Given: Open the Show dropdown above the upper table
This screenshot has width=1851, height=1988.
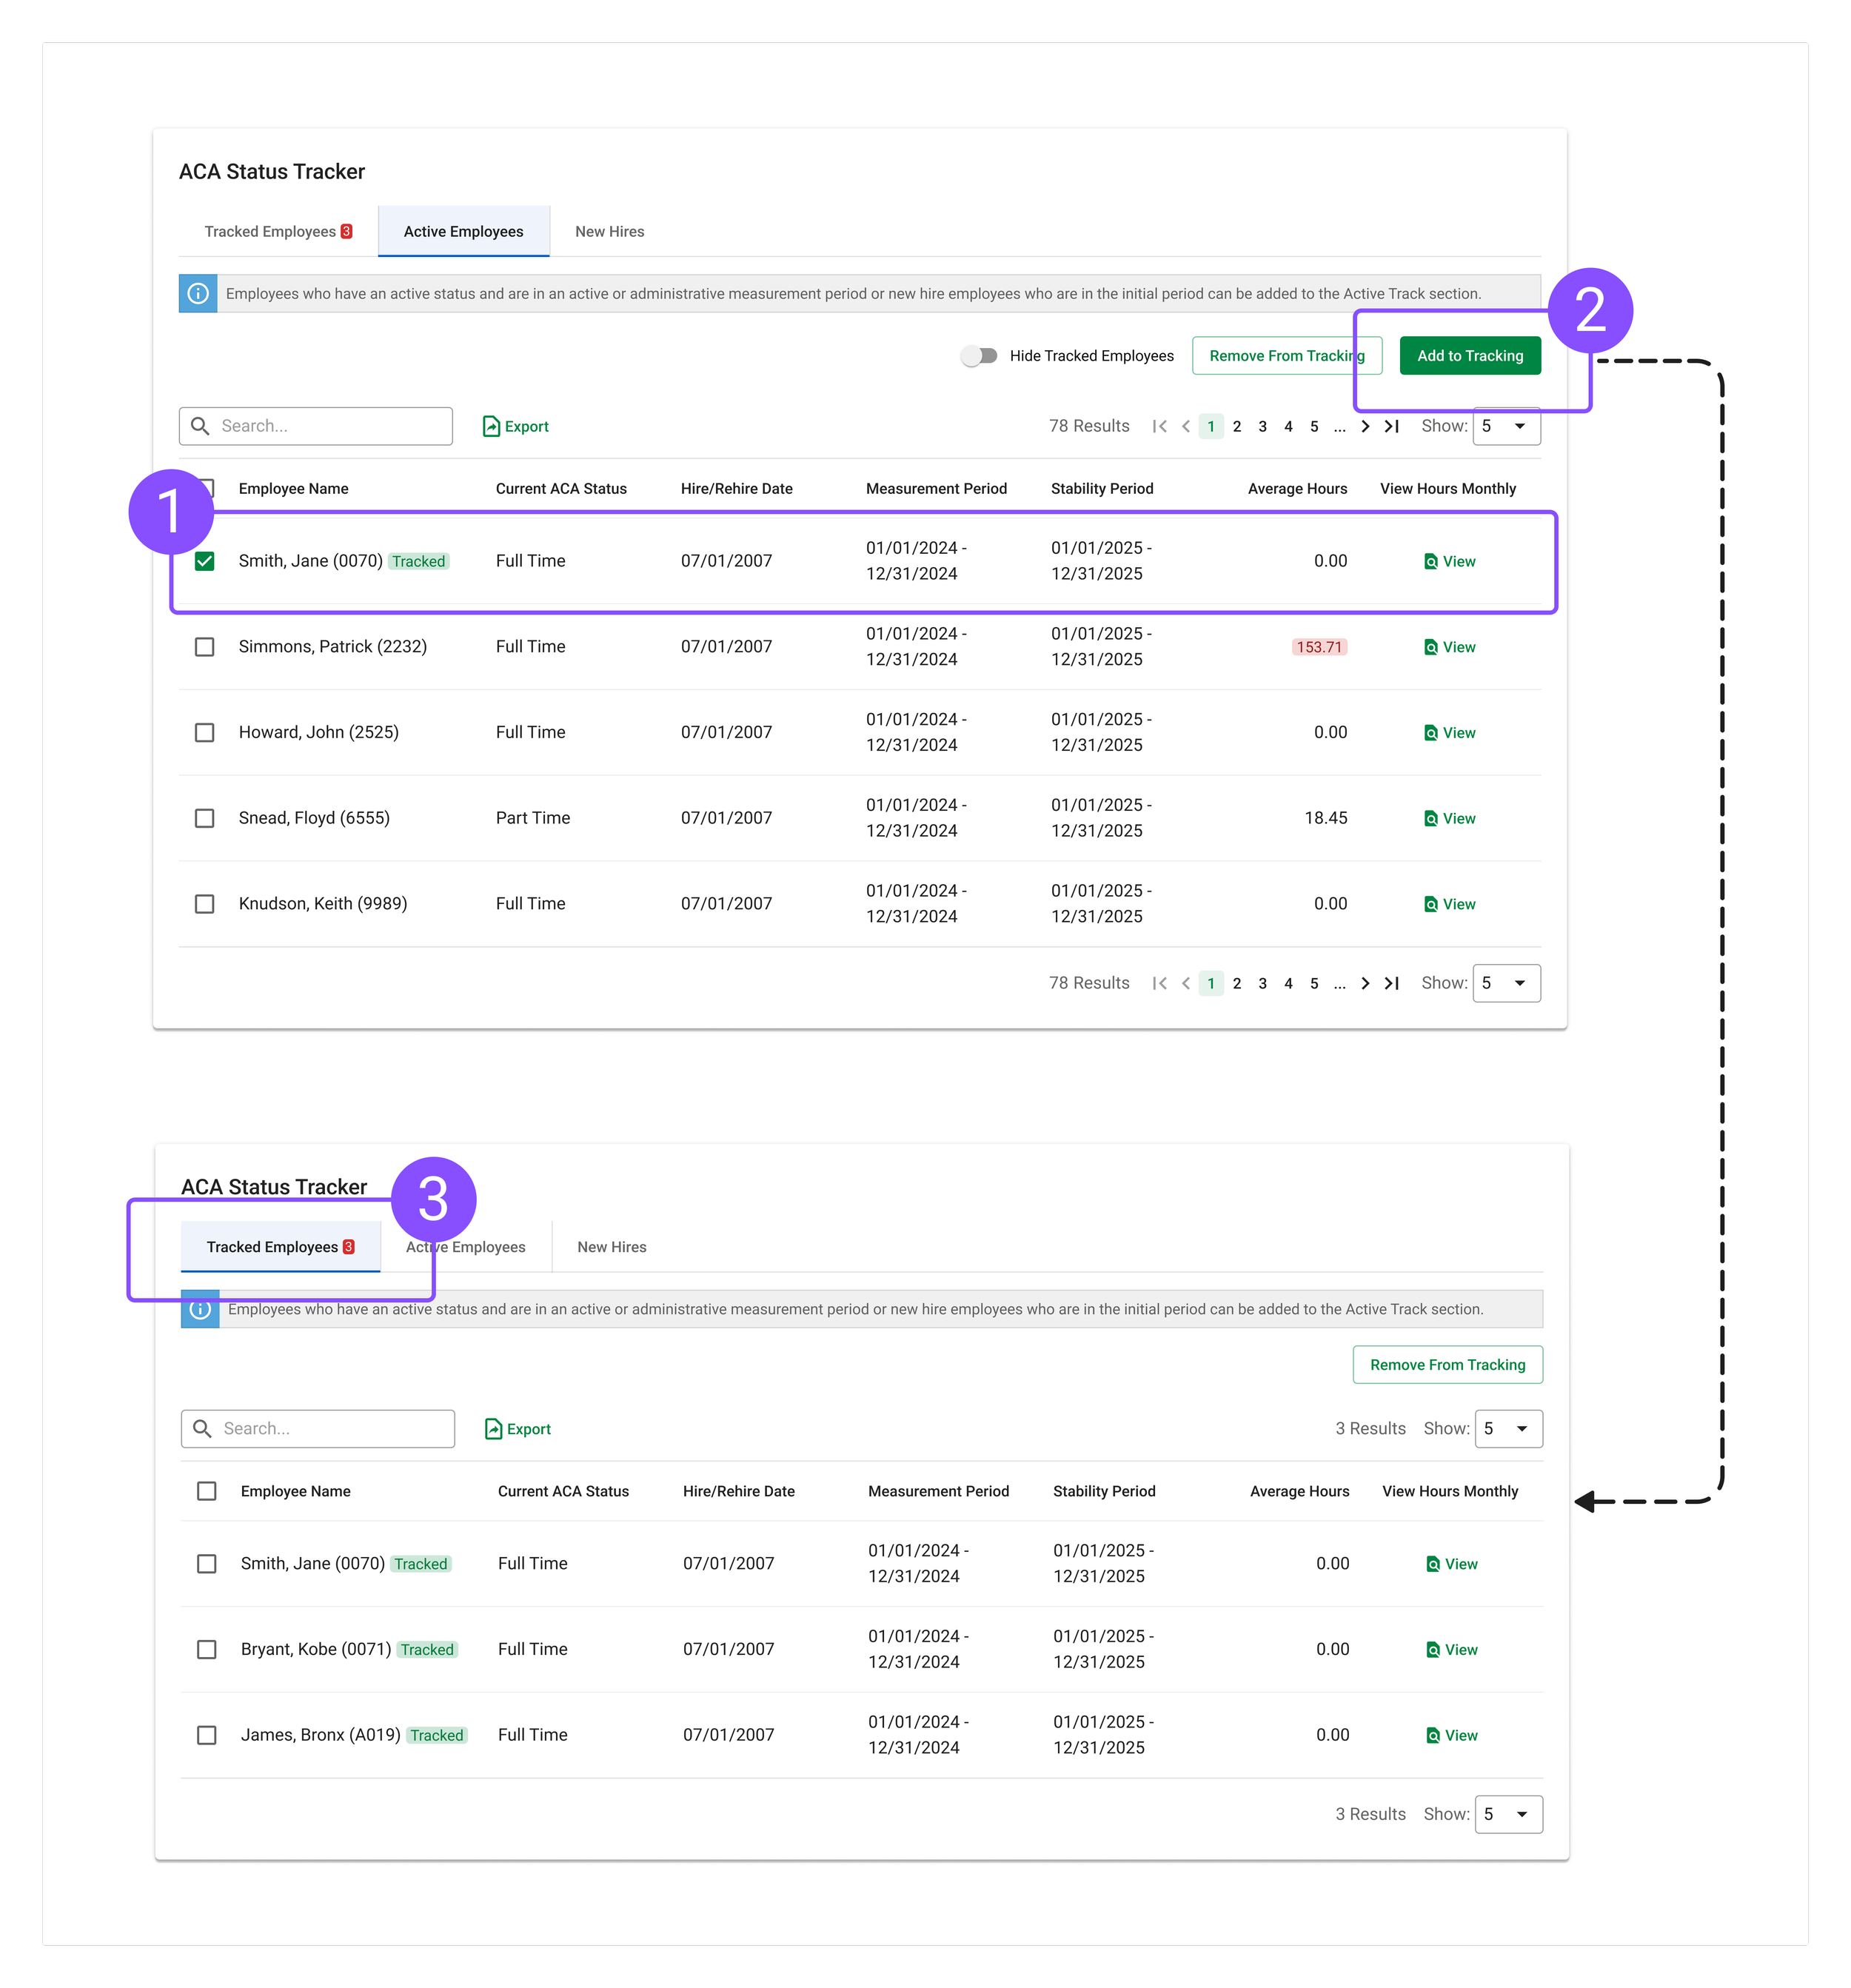Looking at the screenshot, I should tap(1505, 426).
